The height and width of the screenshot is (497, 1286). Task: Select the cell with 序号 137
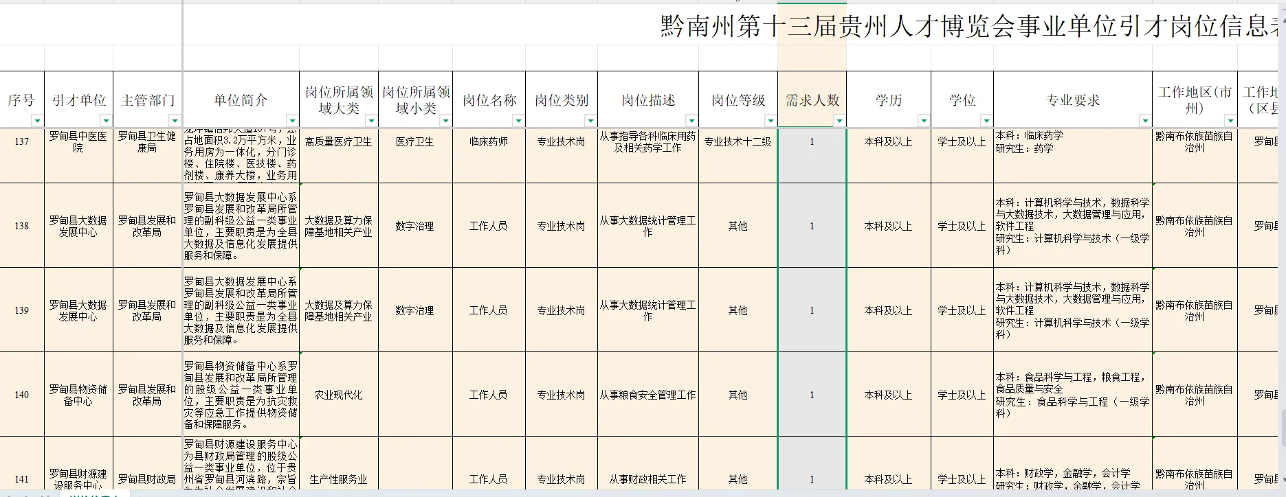[x=22, y=155]
